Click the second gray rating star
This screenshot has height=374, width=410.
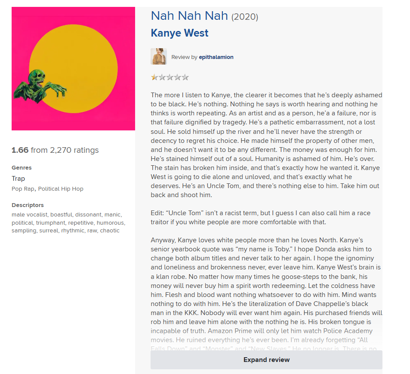pyautogui.click(x=162, y=77)
